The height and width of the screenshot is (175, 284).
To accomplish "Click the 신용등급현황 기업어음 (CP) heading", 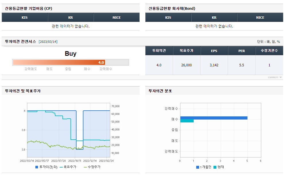I will (28, 9).
